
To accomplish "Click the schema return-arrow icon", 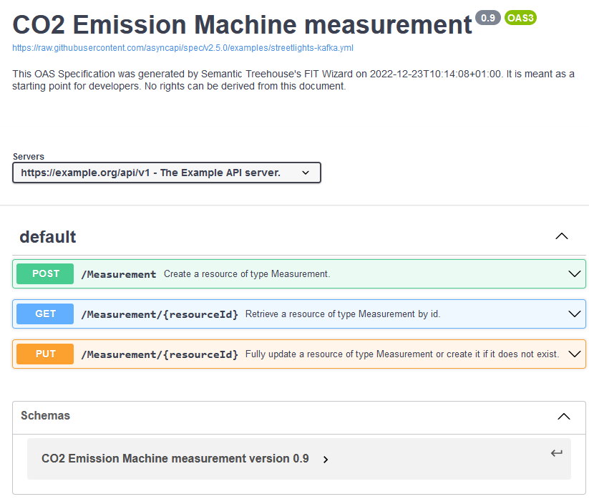I will pos(556,452).
